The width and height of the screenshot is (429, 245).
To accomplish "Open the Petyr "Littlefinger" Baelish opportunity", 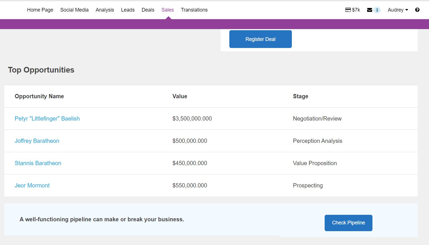I will click(x=47, y=119).
